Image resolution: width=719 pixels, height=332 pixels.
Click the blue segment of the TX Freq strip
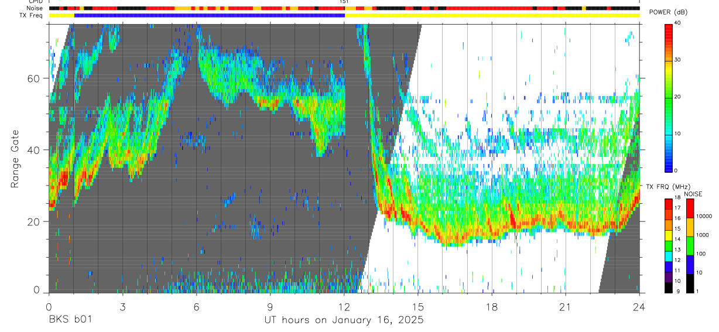coord(210,15)
